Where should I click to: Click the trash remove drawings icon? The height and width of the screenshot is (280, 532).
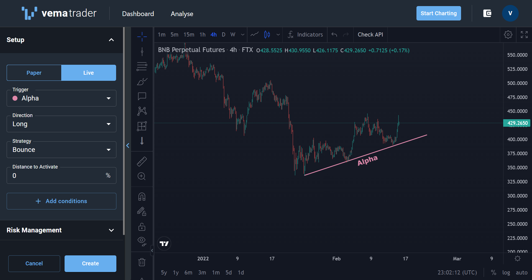coord(142,262)
